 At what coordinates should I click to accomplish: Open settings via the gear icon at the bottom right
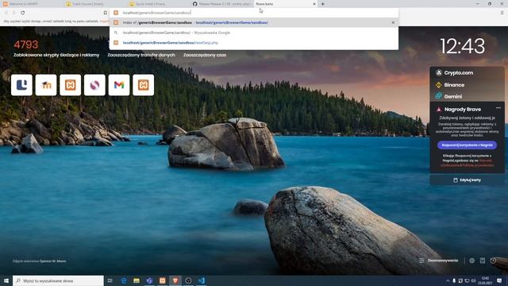(x=471, y=261)
